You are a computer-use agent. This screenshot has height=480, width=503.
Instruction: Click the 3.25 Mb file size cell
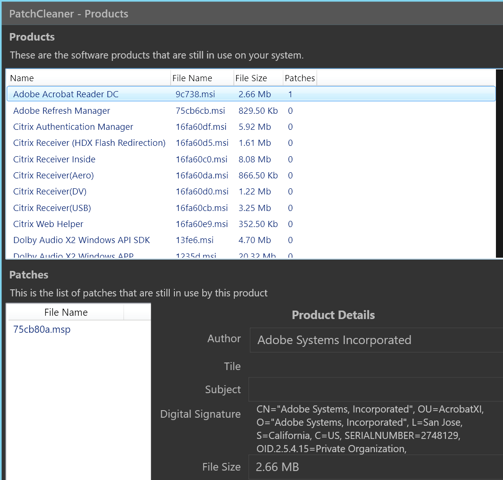tap(255, 208)
